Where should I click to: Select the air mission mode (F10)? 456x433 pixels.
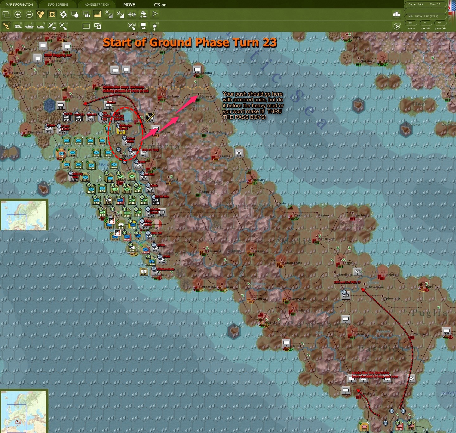(63, 26)
